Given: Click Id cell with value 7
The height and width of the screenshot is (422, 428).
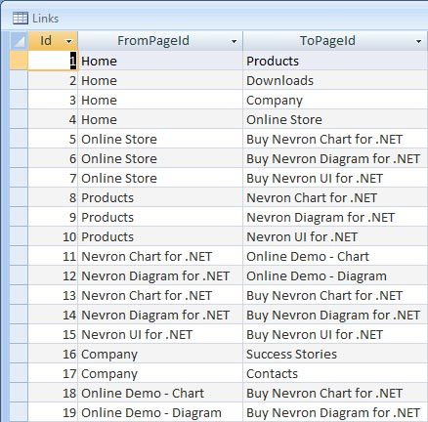Looking at the screenshot, I should [53, 178].
